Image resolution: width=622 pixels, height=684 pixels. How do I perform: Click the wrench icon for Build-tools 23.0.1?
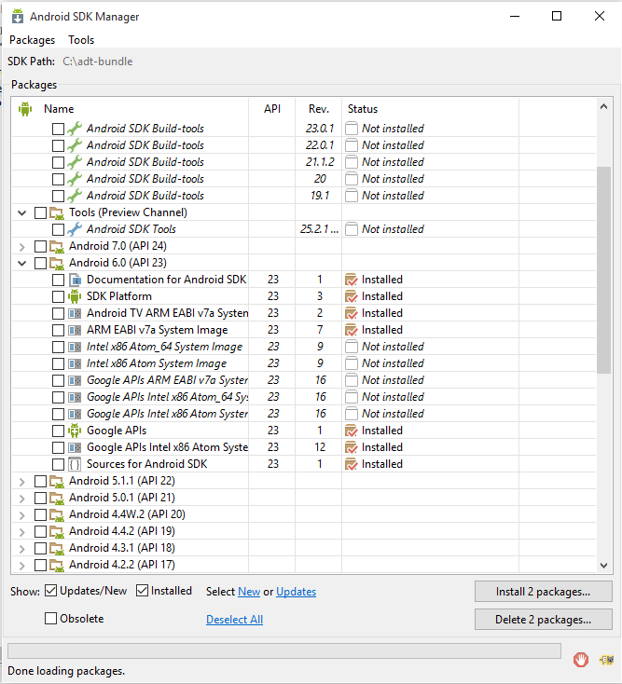[x=75, y=129]
